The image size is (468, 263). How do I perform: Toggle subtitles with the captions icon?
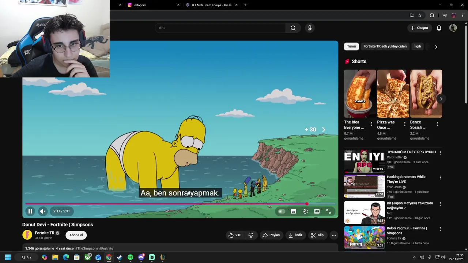point(293,211)
